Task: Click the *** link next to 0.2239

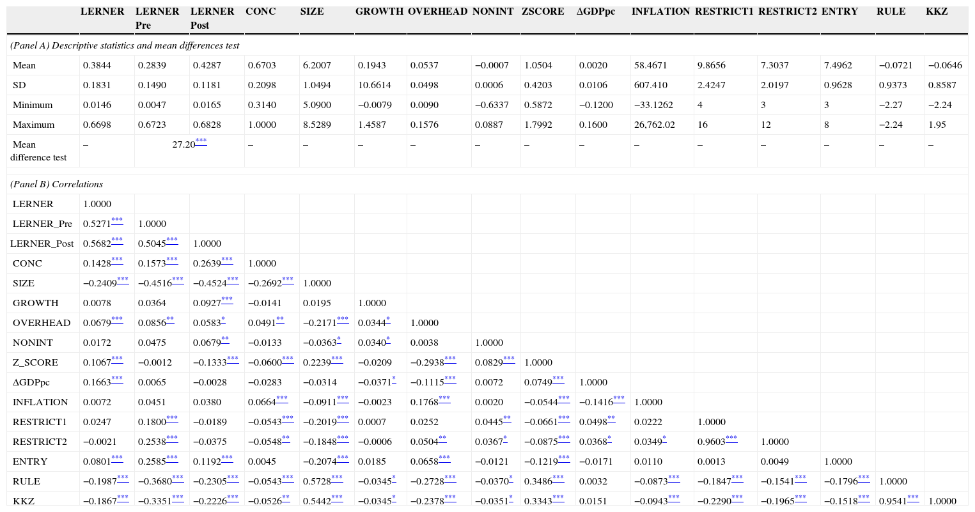Action: coord(337,359)
